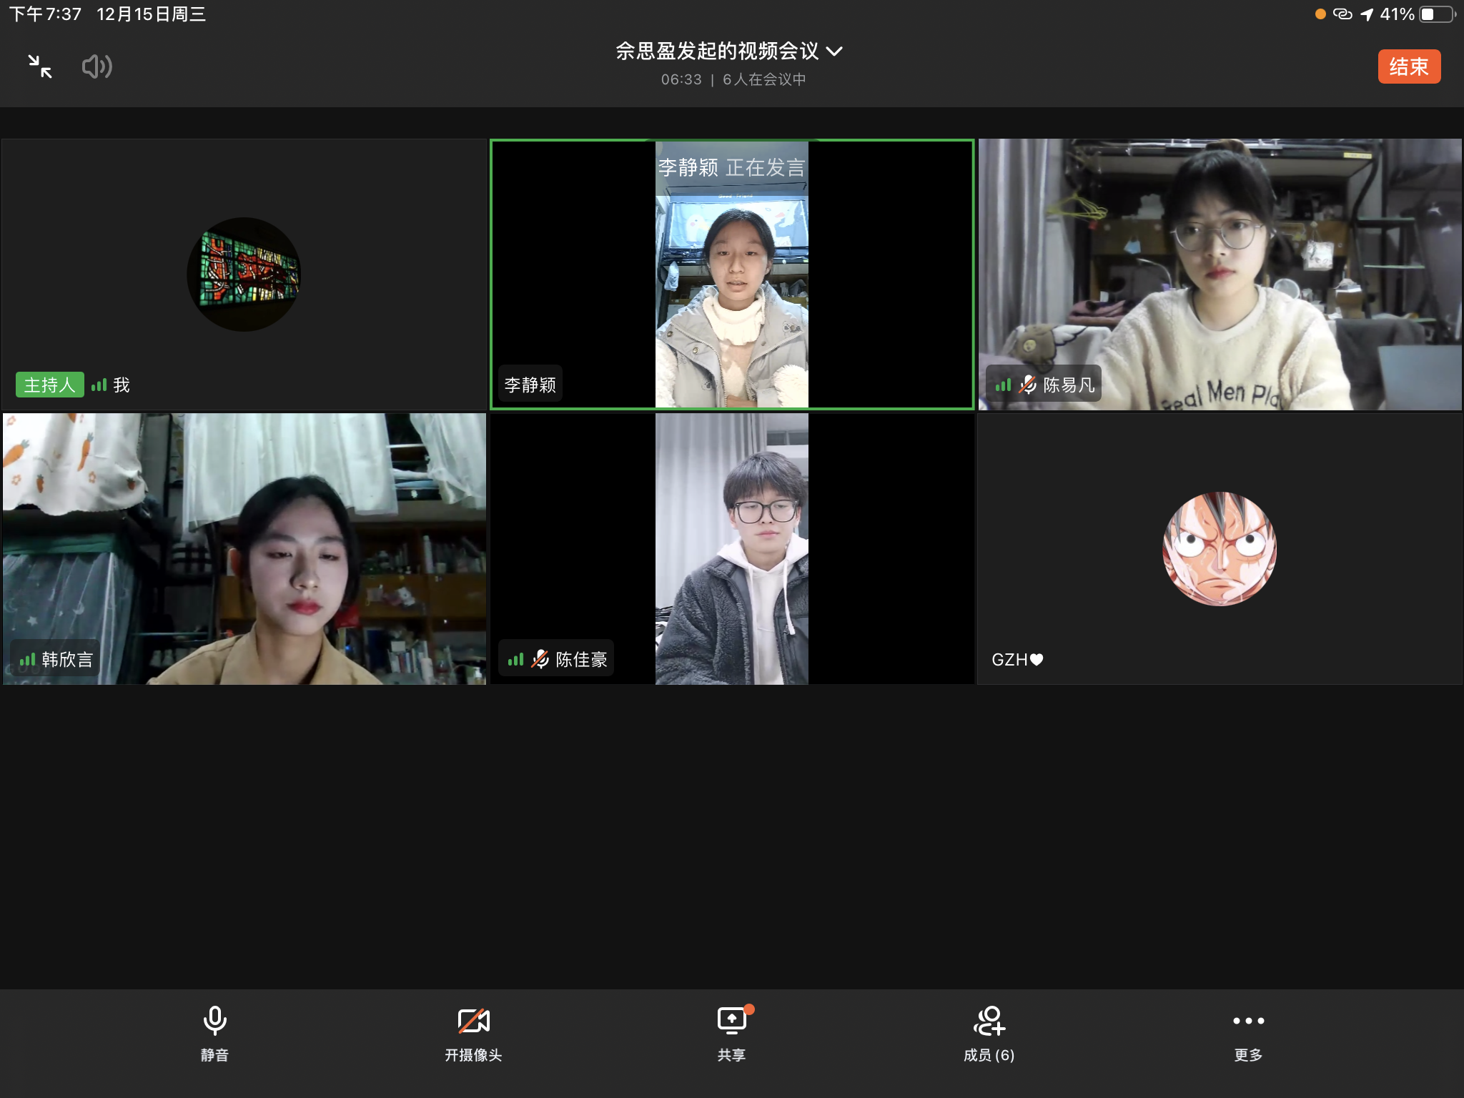Expand the meeting title dropdown chevron
This screenshot has height=1098, width=1464.
(834, 51)
